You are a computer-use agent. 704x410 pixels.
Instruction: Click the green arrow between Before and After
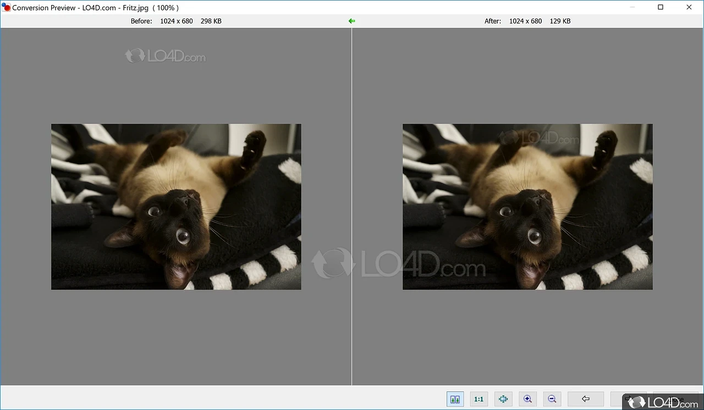(351, 21)
